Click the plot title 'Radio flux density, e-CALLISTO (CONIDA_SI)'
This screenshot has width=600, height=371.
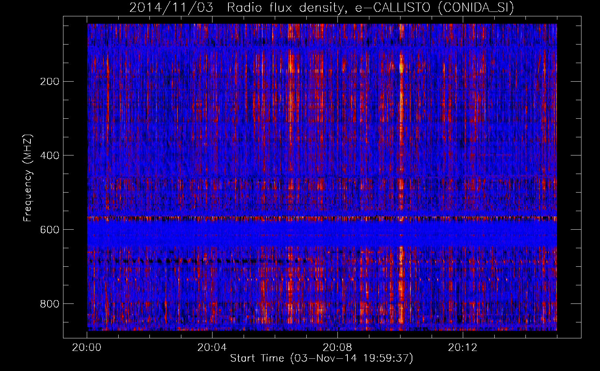coord(370,7)
